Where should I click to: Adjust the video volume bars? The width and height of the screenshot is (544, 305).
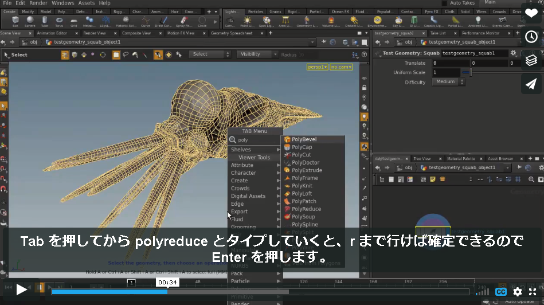[x=482, y=292]
